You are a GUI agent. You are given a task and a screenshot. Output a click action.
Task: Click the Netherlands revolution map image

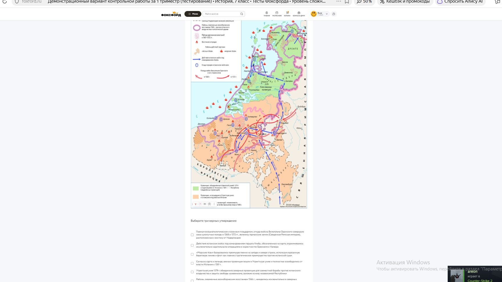pos(249,114)
